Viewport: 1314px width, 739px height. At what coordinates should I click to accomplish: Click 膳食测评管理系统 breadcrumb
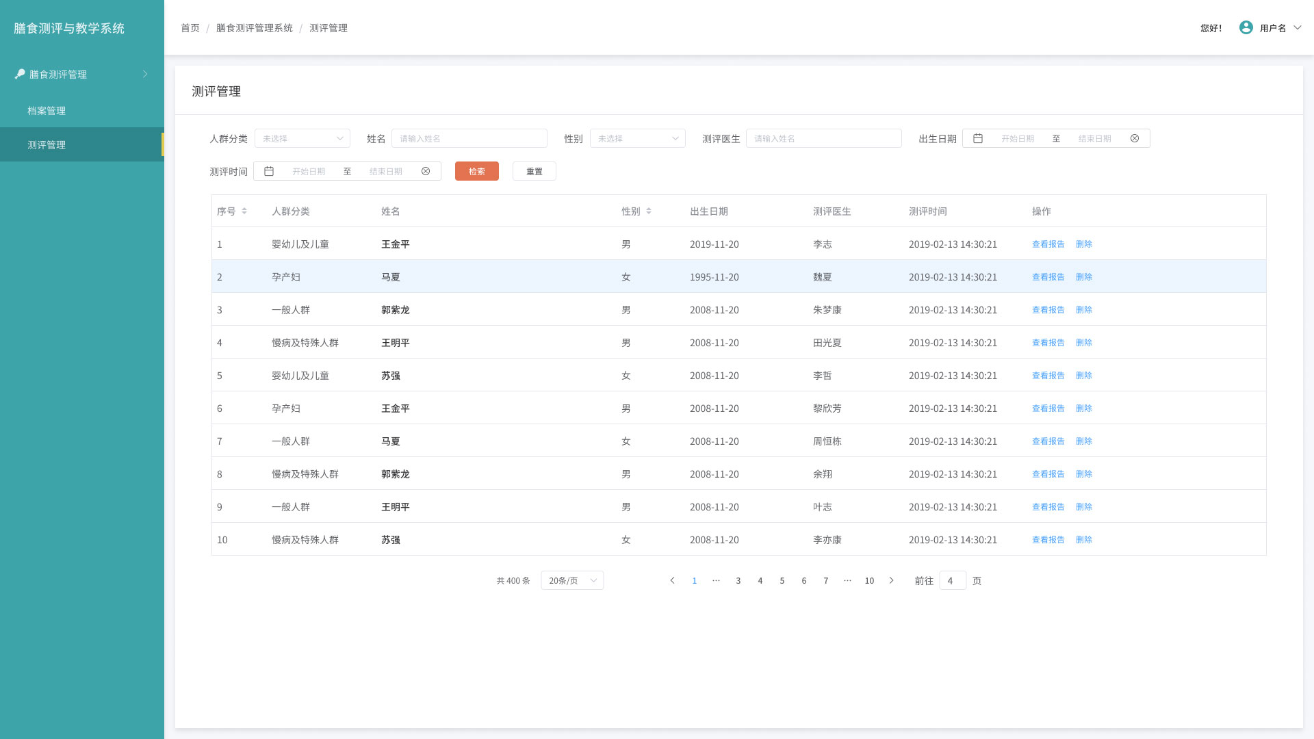coord(255,28)
